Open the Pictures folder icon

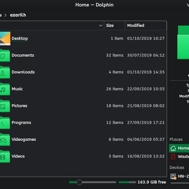pos(5,106)
